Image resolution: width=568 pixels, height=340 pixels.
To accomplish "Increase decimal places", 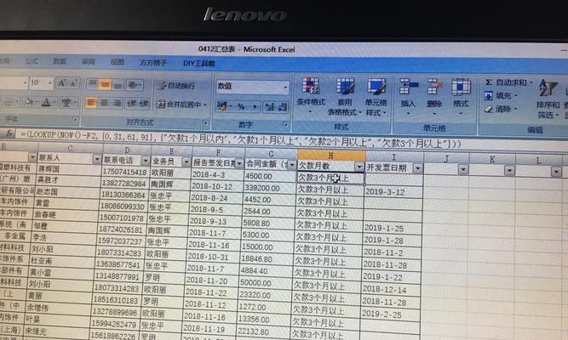I will point(270,107).
